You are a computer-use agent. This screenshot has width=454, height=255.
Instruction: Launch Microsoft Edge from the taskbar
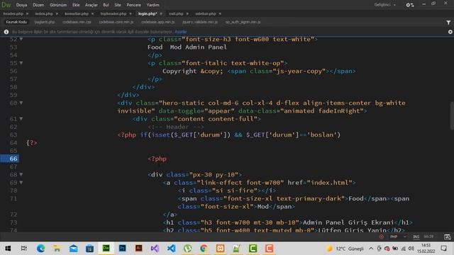tap(40, 249)
